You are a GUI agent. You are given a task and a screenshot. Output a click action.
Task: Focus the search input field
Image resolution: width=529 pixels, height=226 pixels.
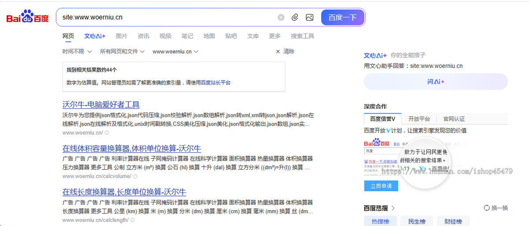[168, 18]
